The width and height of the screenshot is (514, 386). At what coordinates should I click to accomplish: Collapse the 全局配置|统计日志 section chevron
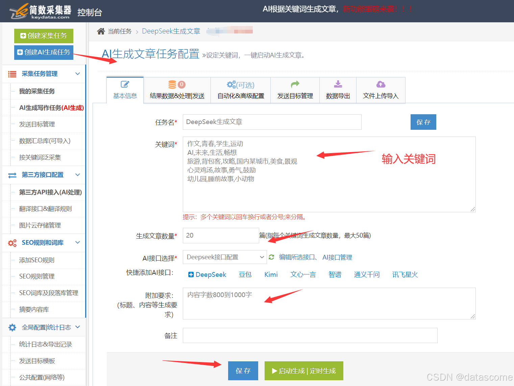pyautogui.click(x=78, y=327)
